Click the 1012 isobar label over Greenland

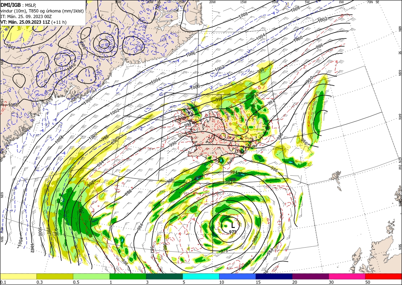(10, 46)
